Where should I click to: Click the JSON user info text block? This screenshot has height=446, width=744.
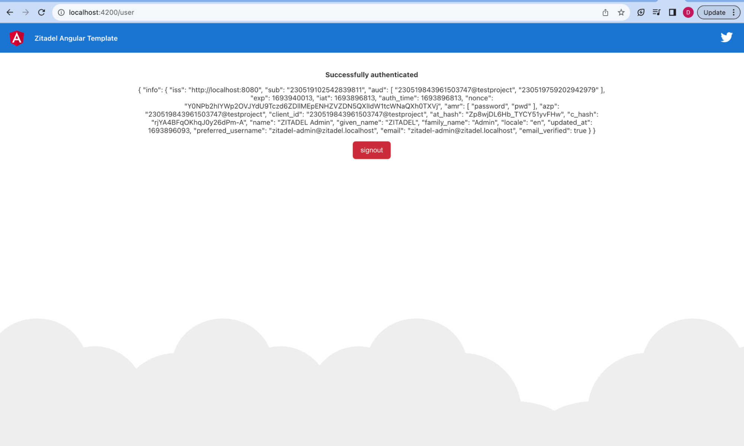(x=371, y=110)
